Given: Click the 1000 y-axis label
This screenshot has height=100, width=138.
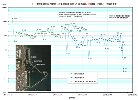Looking at the screenshot, I should point(4,22).
